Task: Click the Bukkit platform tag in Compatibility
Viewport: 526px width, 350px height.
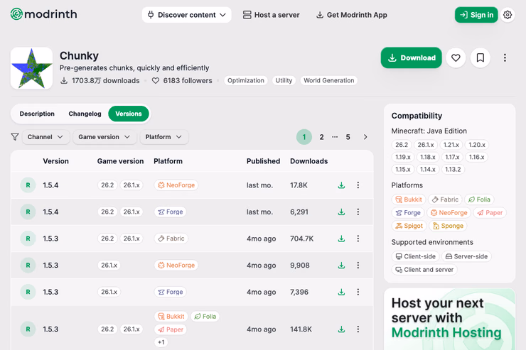Action: click(x=409, y=199)
